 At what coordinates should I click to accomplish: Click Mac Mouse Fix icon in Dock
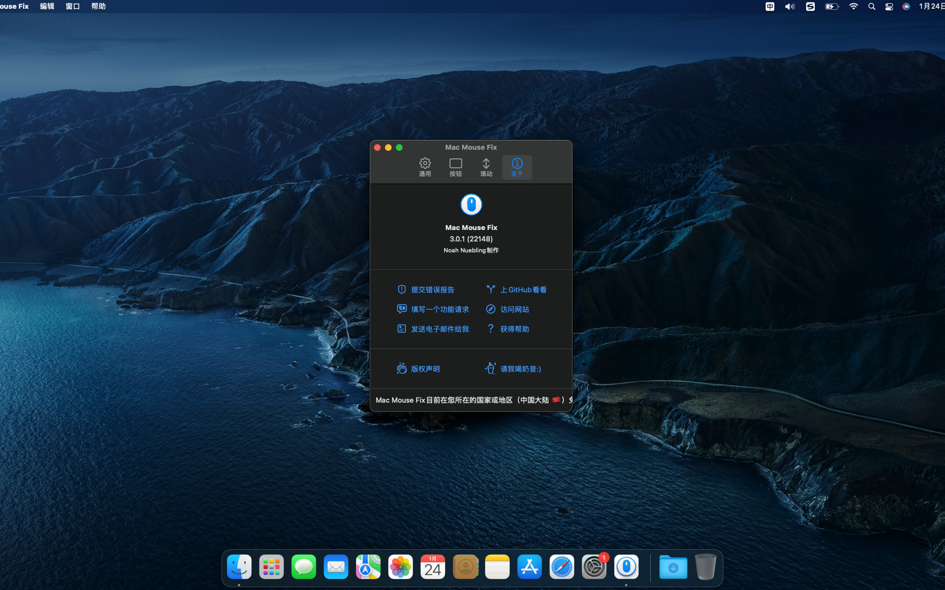(x=626, y=567)
